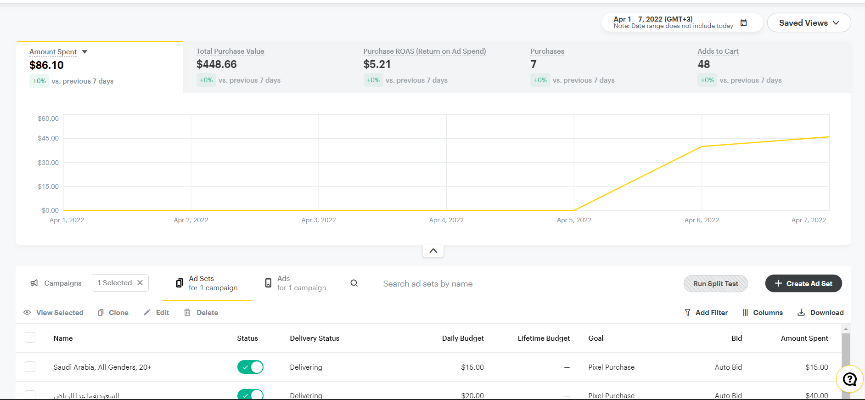This screenshot has width=865, height=400.
Task: Click the Clone action icon
Action: click(x=101, y=313)
